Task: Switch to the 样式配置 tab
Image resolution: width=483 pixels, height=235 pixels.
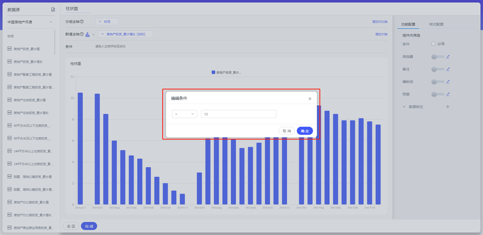Action: tap(436, 25)
